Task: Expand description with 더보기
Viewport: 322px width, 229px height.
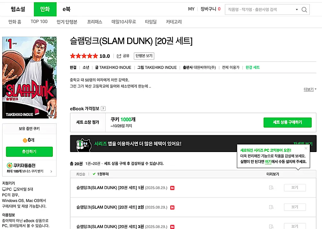Action: (310, 89)
